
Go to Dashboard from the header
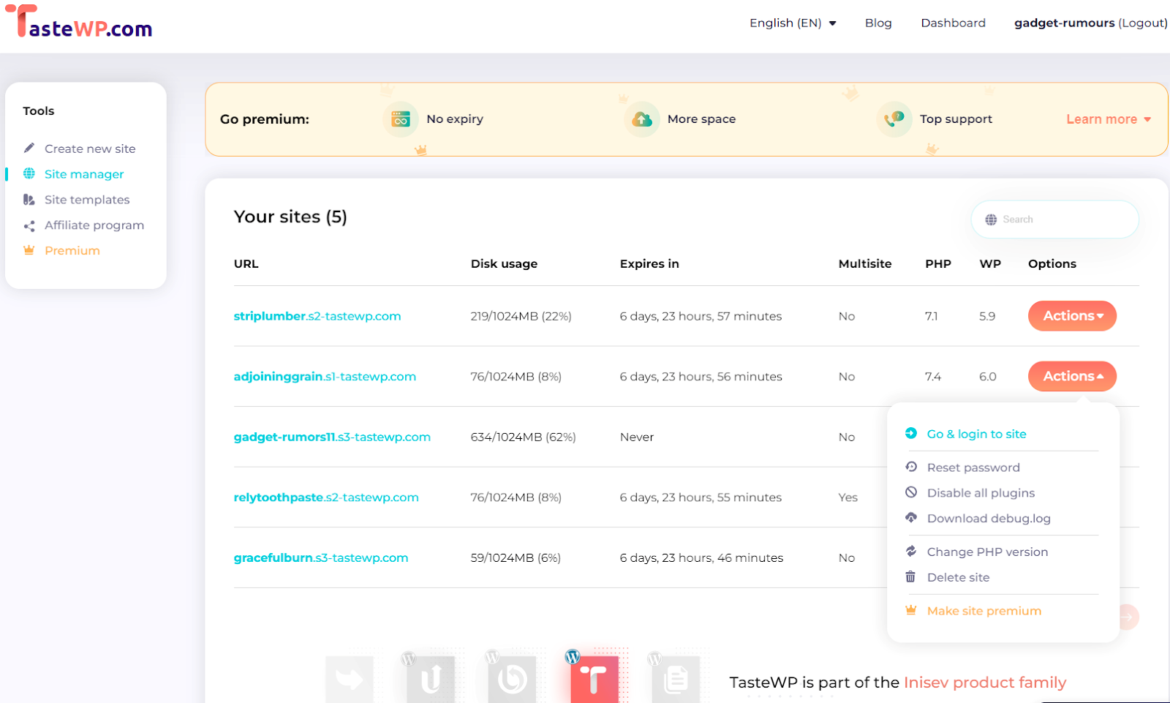(953, 23)
